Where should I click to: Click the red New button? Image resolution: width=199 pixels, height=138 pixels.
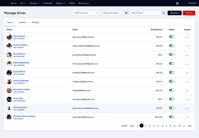pyautogui.click(x=189, y=13)
